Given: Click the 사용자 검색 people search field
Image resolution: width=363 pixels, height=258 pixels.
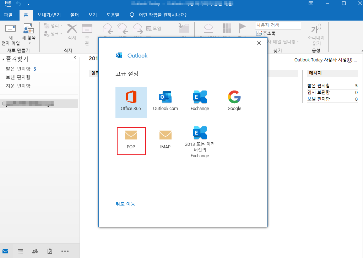Looking at the screenshot, I should tap(278, 26).
